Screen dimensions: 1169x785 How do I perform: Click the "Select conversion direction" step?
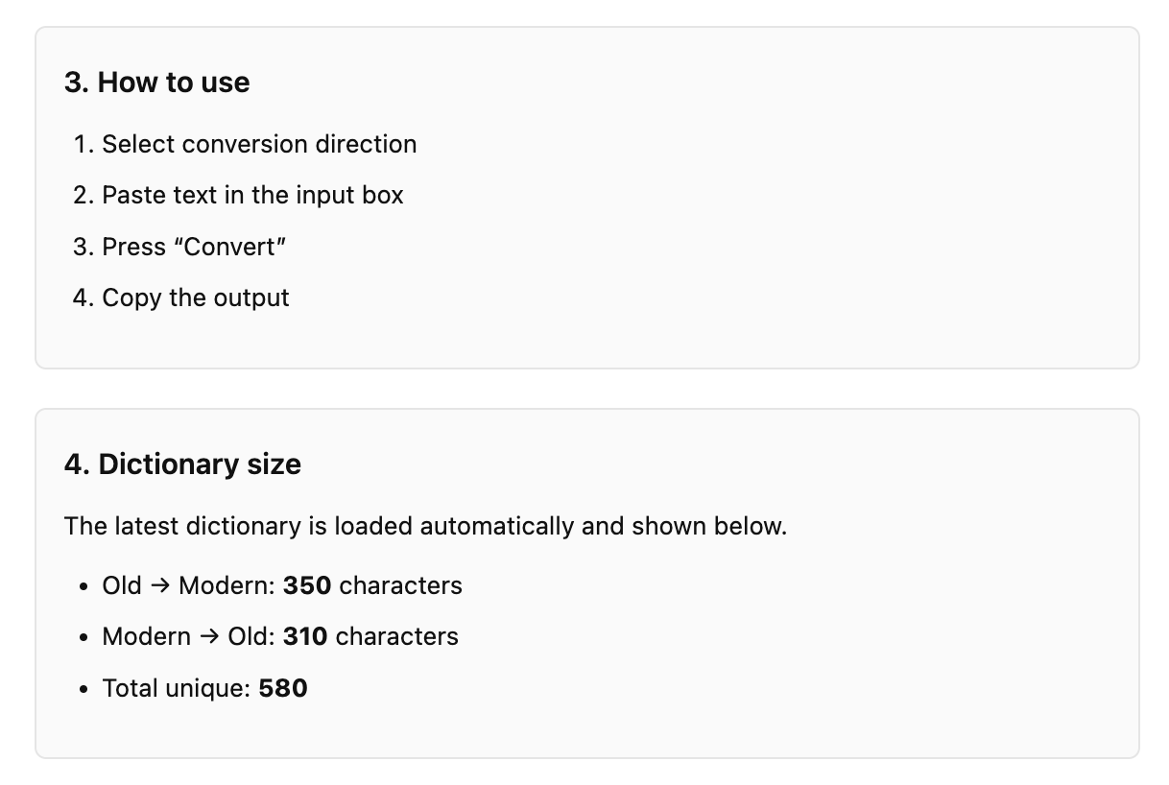click(x=259, y=144)
